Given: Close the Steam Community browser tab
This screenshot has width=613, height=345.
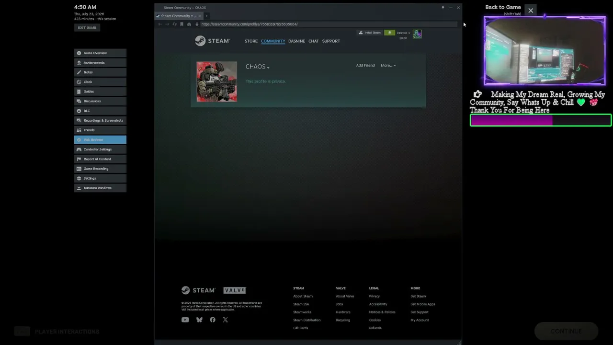Looking at the screenshot, I should click(200, 16).
